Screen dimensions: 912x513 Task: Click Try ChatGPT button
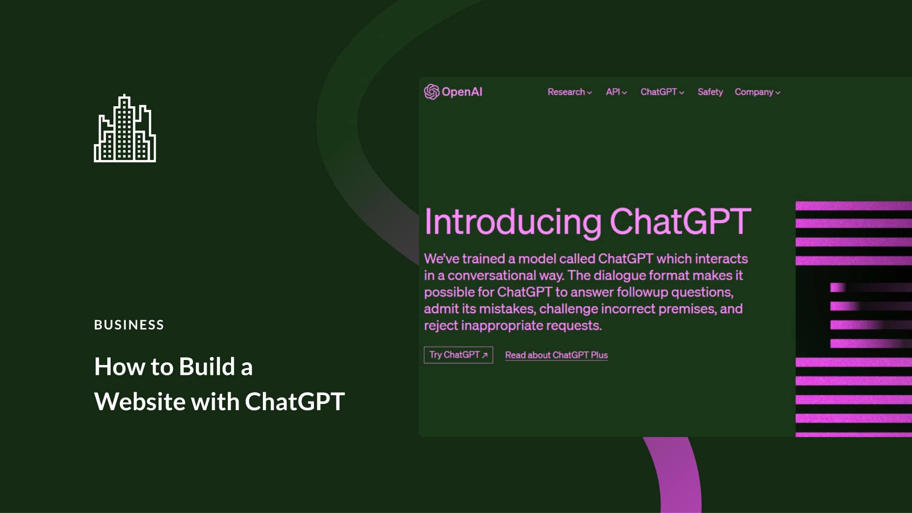[457, 355]
